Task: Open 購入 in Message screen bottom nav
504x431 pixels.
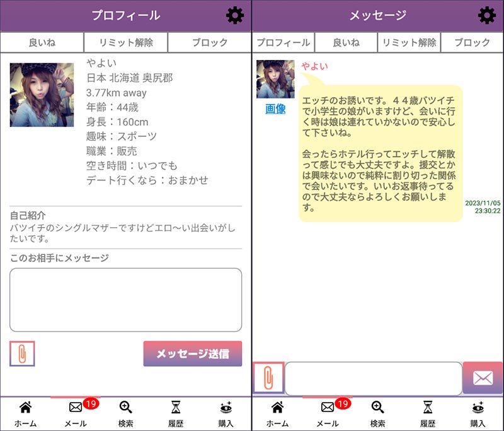Action: click(x=478, y=414)
